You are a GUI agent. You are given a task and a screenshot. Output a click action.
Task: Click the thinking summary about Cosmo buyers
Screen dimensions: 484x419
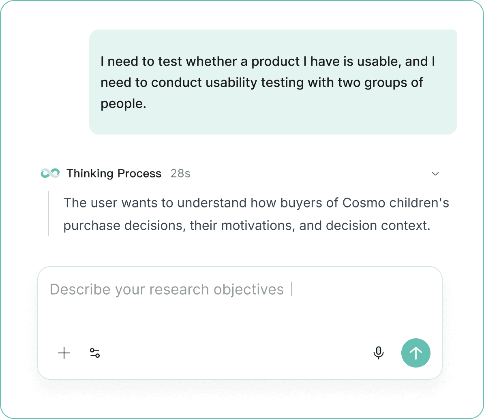[256, 214]
